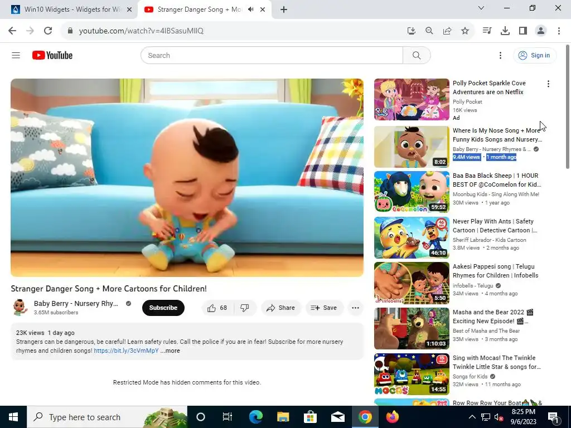The image size is (571, 428).
Task: Save the video to a playlist
Action: (324, 308)
